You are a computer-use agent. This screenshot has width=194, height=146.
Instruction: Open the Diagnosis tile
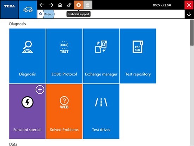tap(28, 56)
